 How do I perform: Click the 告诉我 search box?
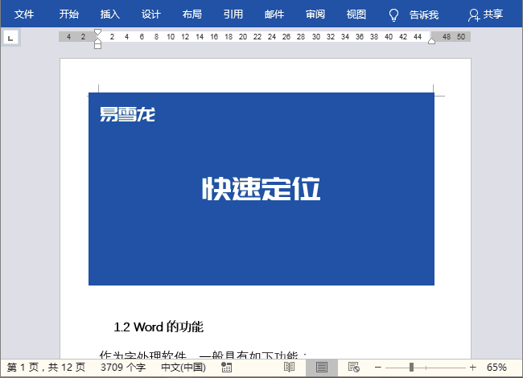[x=424, y=15]
